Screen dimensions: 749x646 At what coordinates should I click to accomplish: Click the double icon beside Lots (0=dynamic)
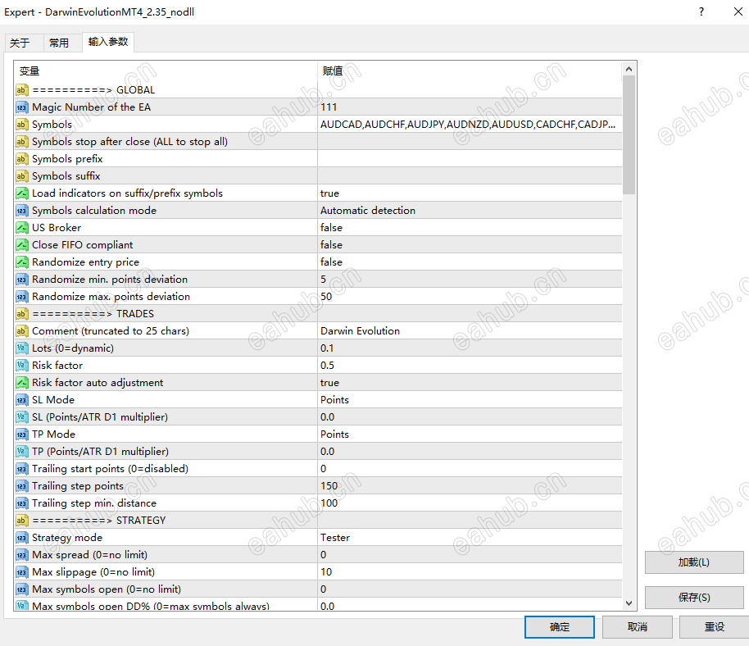(21, 348)
